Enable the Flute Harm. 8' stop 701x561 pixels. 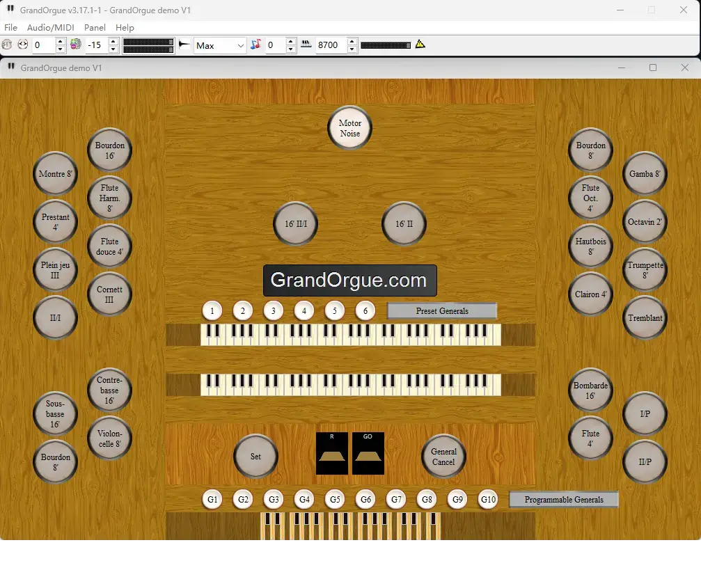109,198
